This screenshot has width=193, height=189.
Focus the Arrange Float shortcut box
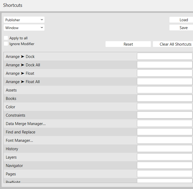pos(164,73)
